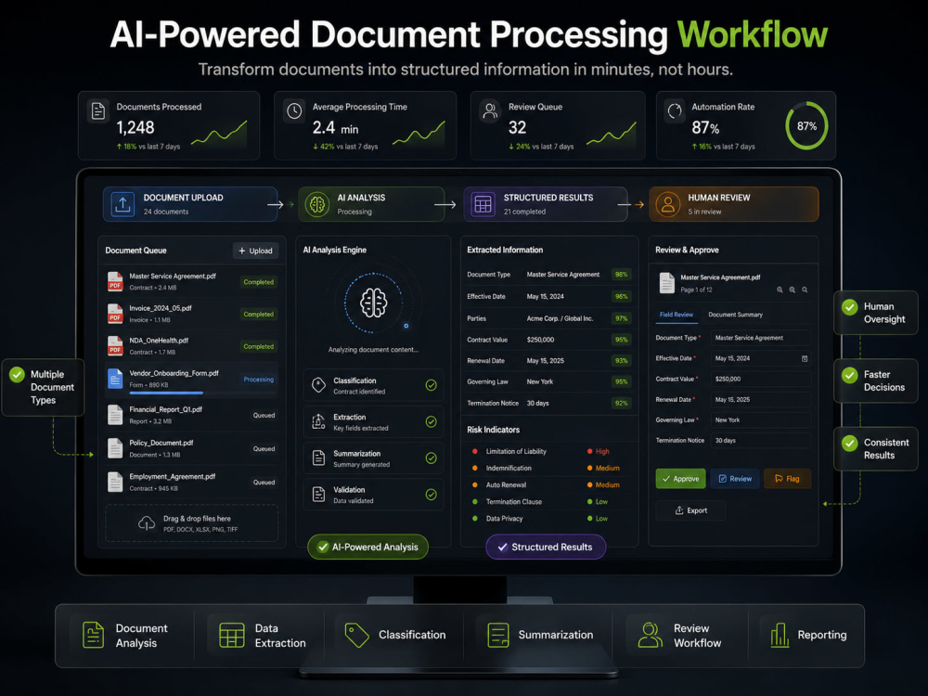Click the Documents Processed file icon
The image size is (928, 696).
pyautogui.click(x=98, y=111)
